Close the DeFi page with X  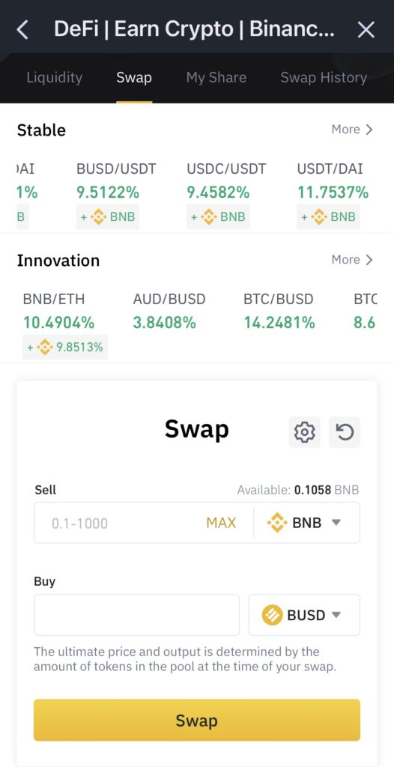point(366,30)
